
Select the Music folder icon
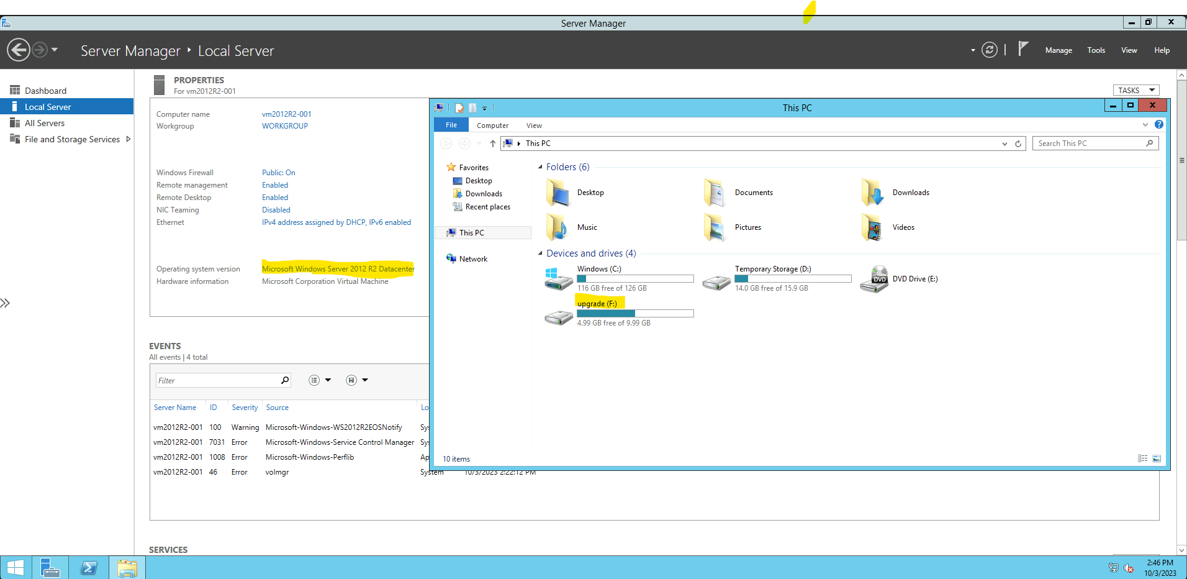coord(557,227)
